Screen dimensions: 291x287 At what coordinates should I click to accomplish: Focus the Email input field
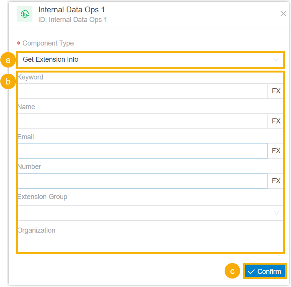[143, 151]
